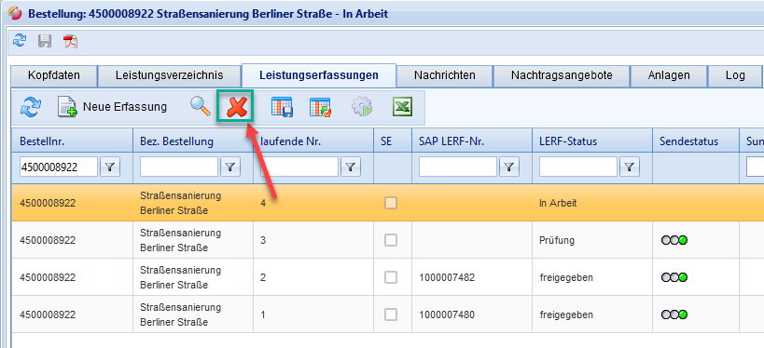
Task: Open the PDF icon in top toolbar
Action: [71, 41]
